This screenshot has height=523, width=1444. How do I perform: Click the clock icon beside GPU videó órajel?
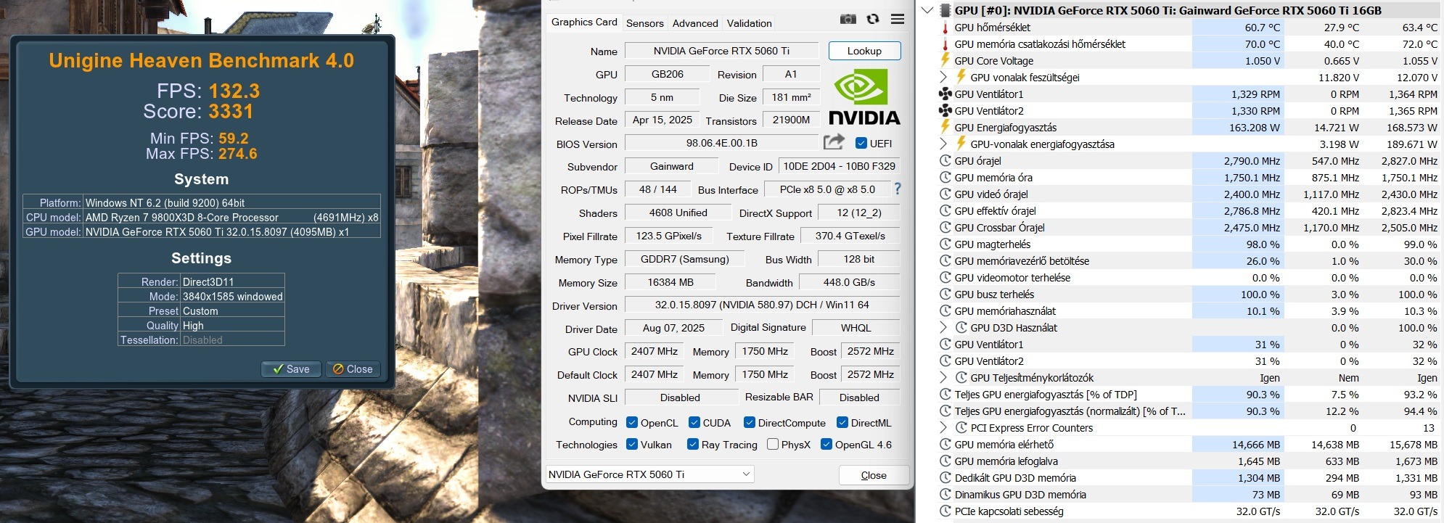click(x=945, y=194)
